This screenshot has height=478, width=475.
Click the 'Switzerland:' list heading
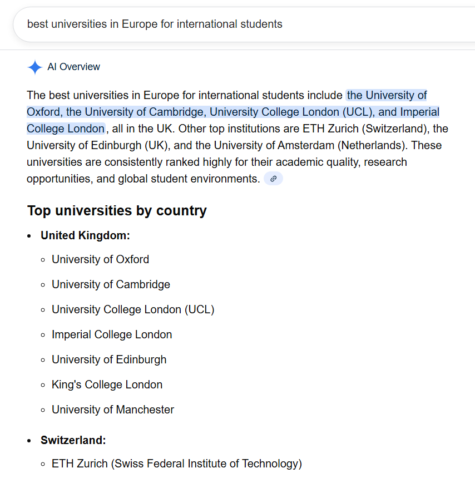coord(73,440)
